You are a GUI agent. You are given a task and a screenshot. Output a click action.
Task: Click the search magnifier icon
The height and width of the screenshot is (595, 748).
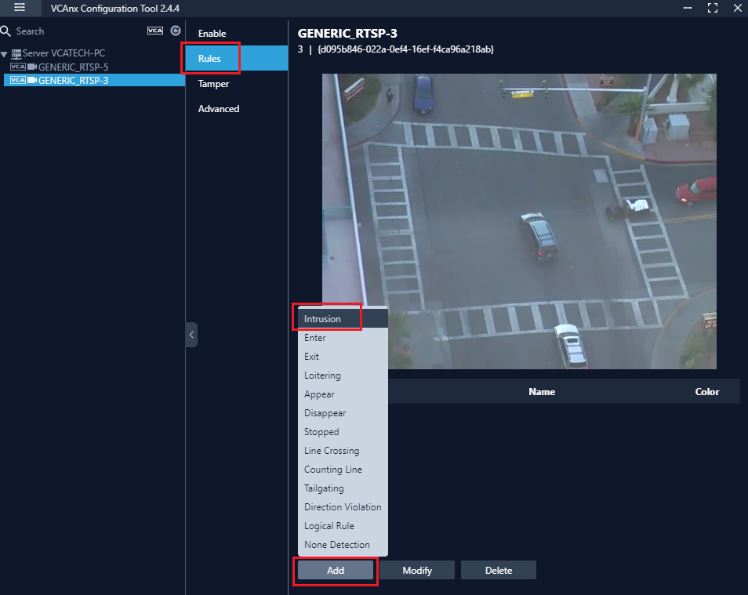click(x=6, y=31)
